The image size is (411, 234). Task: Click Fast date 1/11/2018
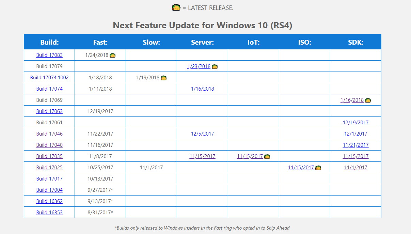100,89
